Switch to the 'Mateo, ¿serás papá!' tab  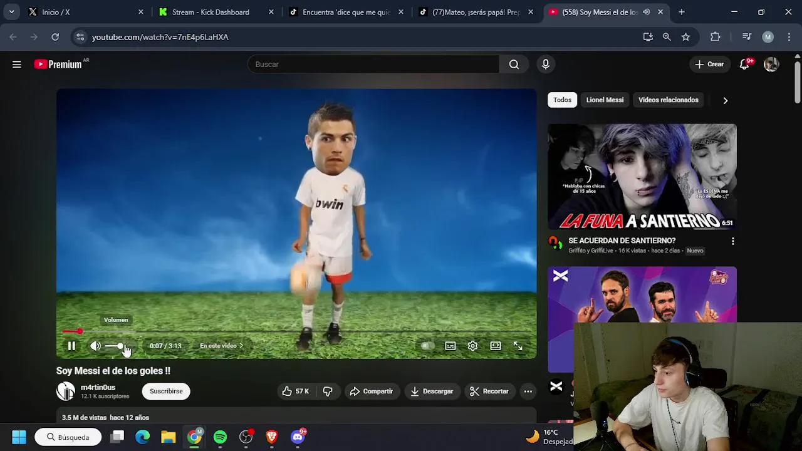(x=476, y=12)
